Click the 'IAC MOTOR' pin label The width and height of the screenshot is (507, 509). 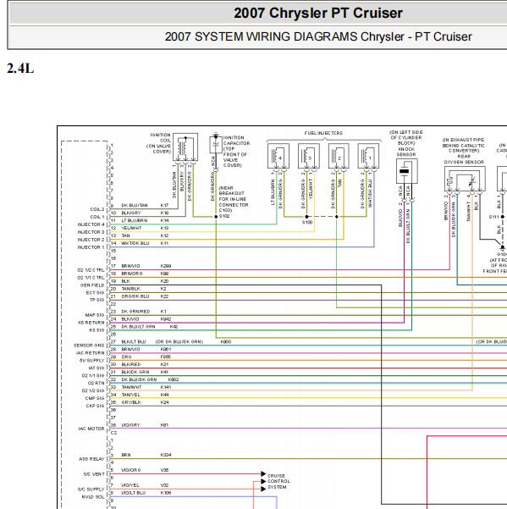[91, 429]
